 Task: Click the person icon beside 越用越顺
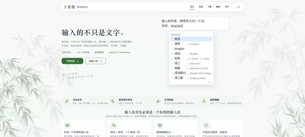[204, 101]
